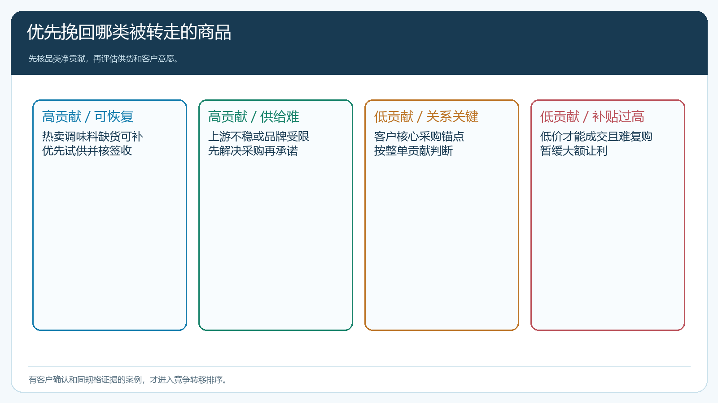The image size is (718, 403).
Task: Click the card heading 低贡献 / 补贴过高
Action: (x=592, y=117)
